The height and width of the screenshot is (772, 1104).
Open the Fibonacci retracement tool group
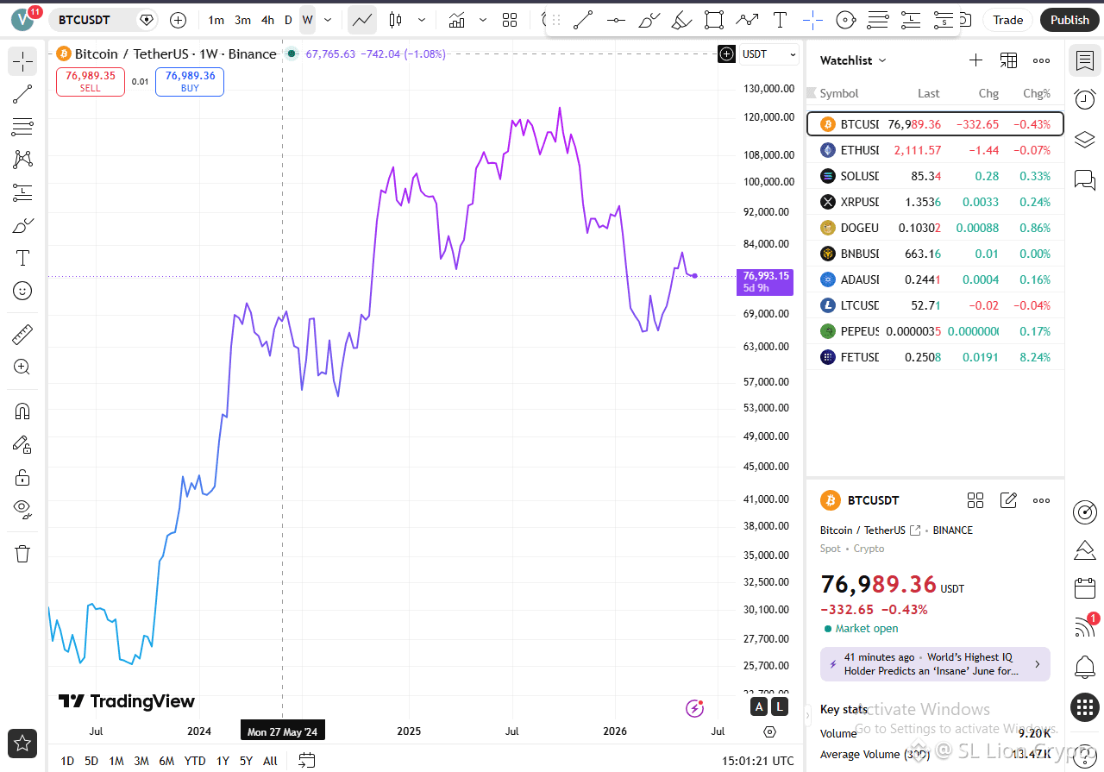click(22, 127)
